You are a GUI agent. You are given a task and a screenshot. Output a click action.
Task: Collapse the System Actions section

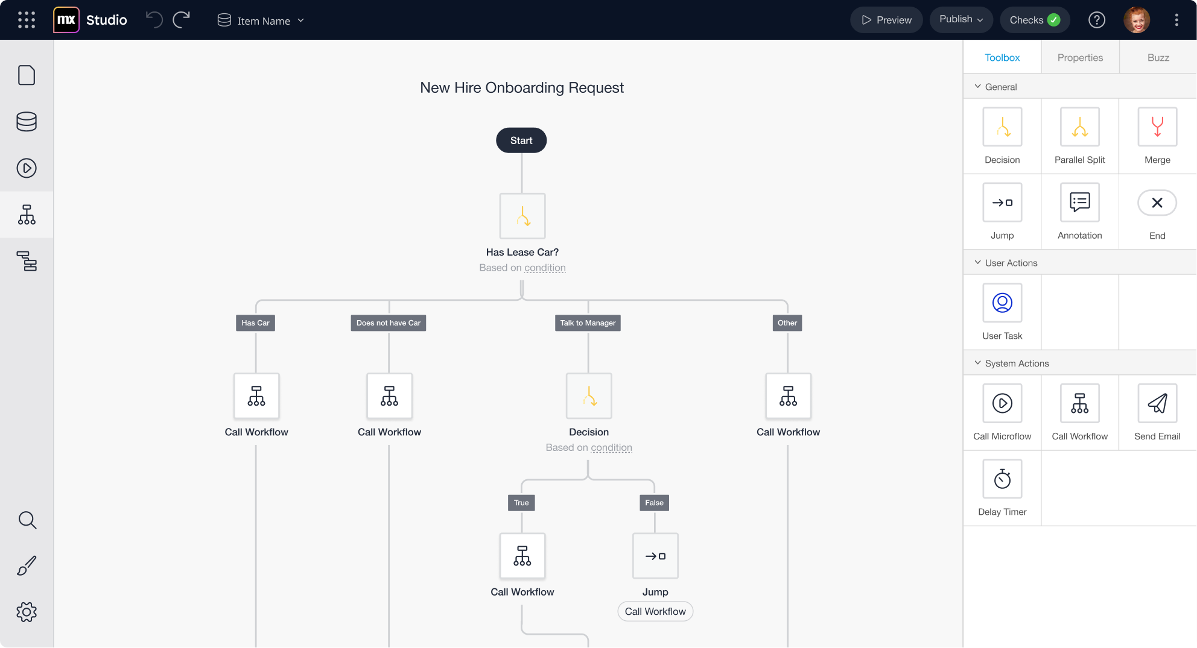point(1080,363)
